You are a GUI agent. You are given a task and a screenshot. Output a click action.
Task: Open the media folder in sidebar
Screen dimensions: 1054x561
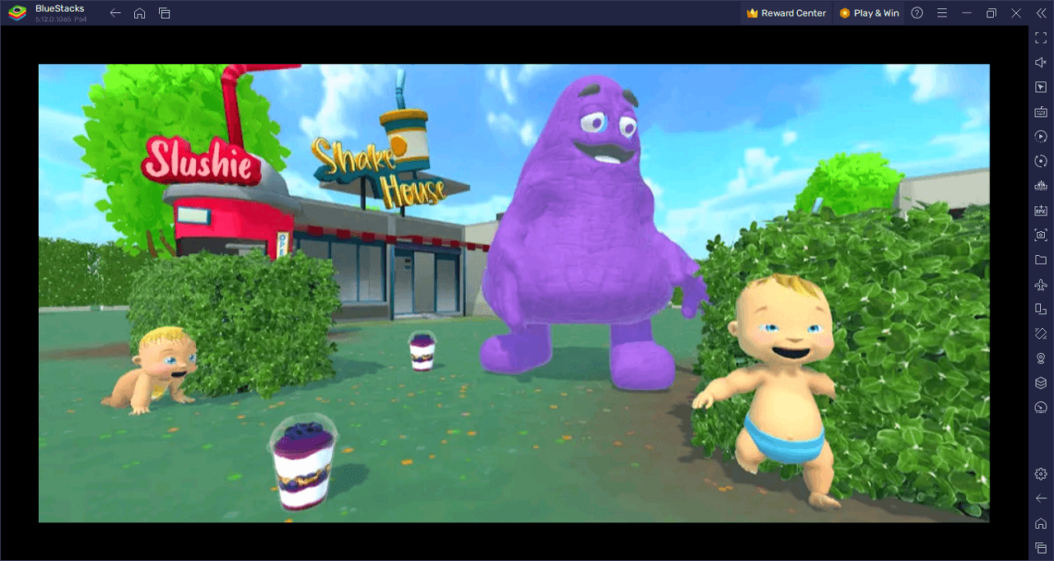coord(1041,260)
